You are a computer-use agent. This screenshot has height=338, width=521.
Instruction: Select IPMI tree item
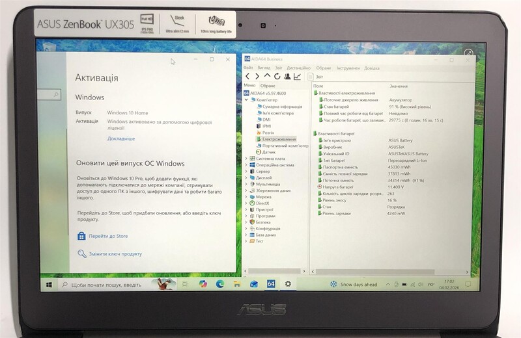point(264,126)
